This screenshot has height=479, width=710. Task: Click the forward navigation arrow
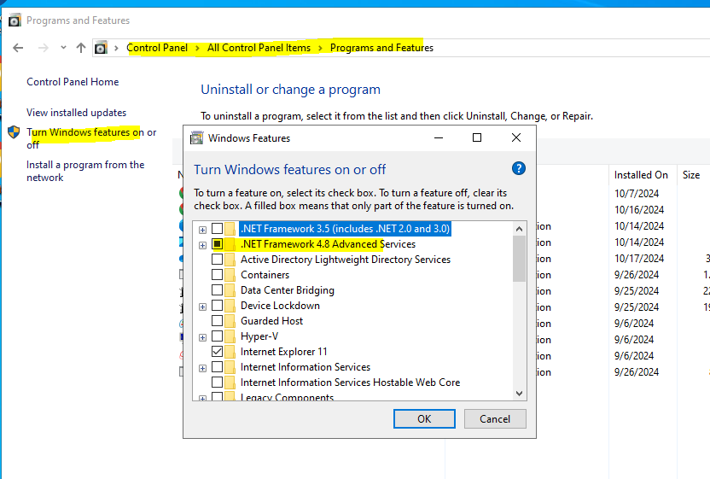pyautogui.click(x=43, y=48)
